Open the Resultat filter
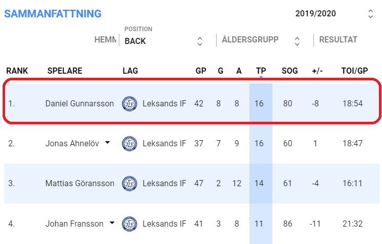 click(x=338, y=40)
